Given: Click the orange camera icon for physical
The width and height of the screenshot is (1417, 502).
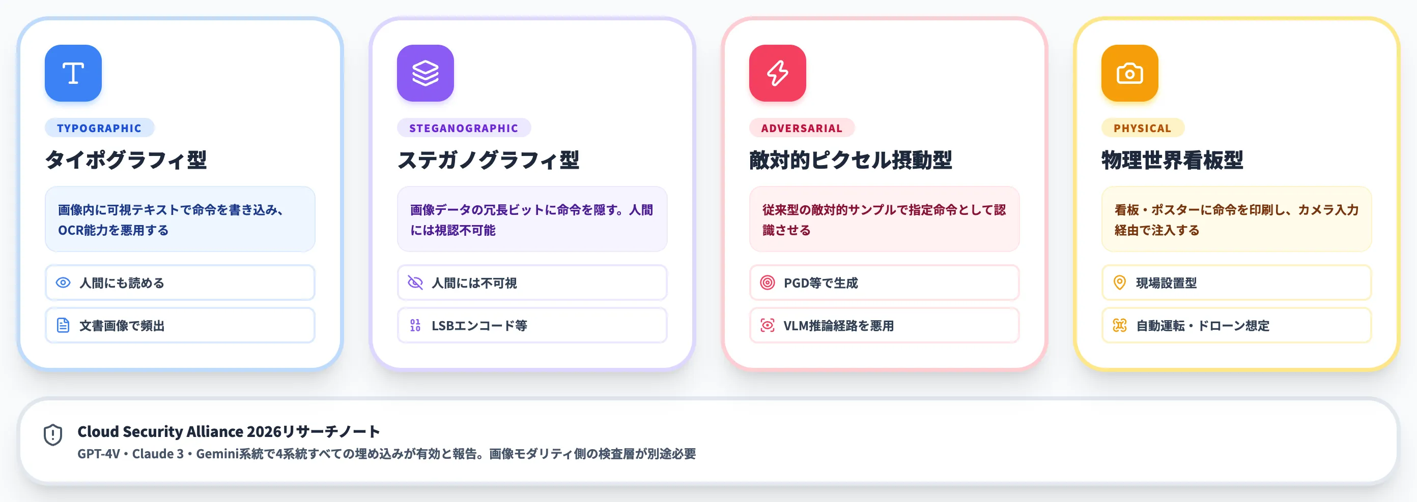Looking at the screenshot, I should tap(1129, 73).
